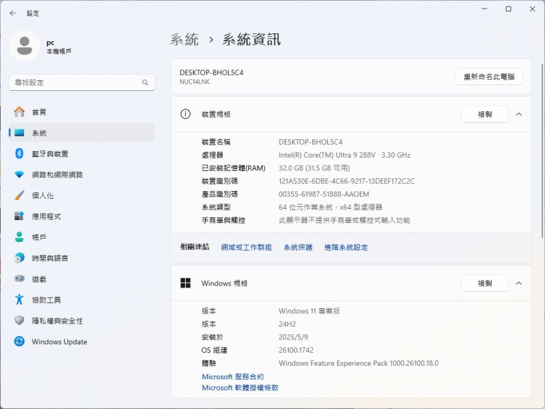The height and width of the screenshot is (409, 545).
Task: Click product ID 00355-61987-51888-AAOEM
Action: [x=324, y=194]
